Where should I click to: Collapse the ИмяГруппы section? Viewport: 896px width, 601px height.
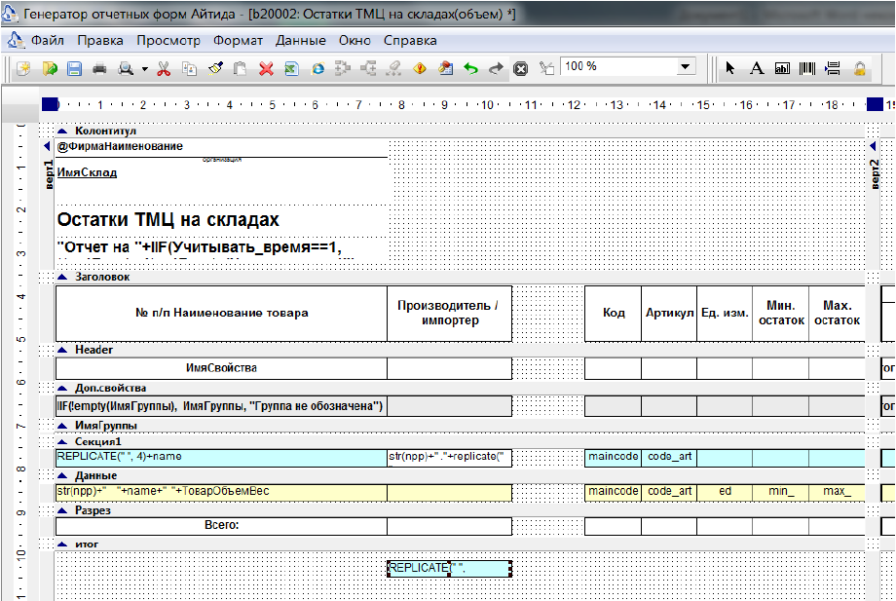(x=62, y=426)
